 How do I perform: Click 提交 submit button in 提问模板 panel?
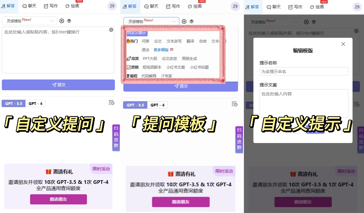point(181,86)
